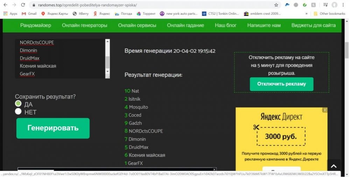
Task: Close the Яндекс Директ ad
Action: click(324, 110)
